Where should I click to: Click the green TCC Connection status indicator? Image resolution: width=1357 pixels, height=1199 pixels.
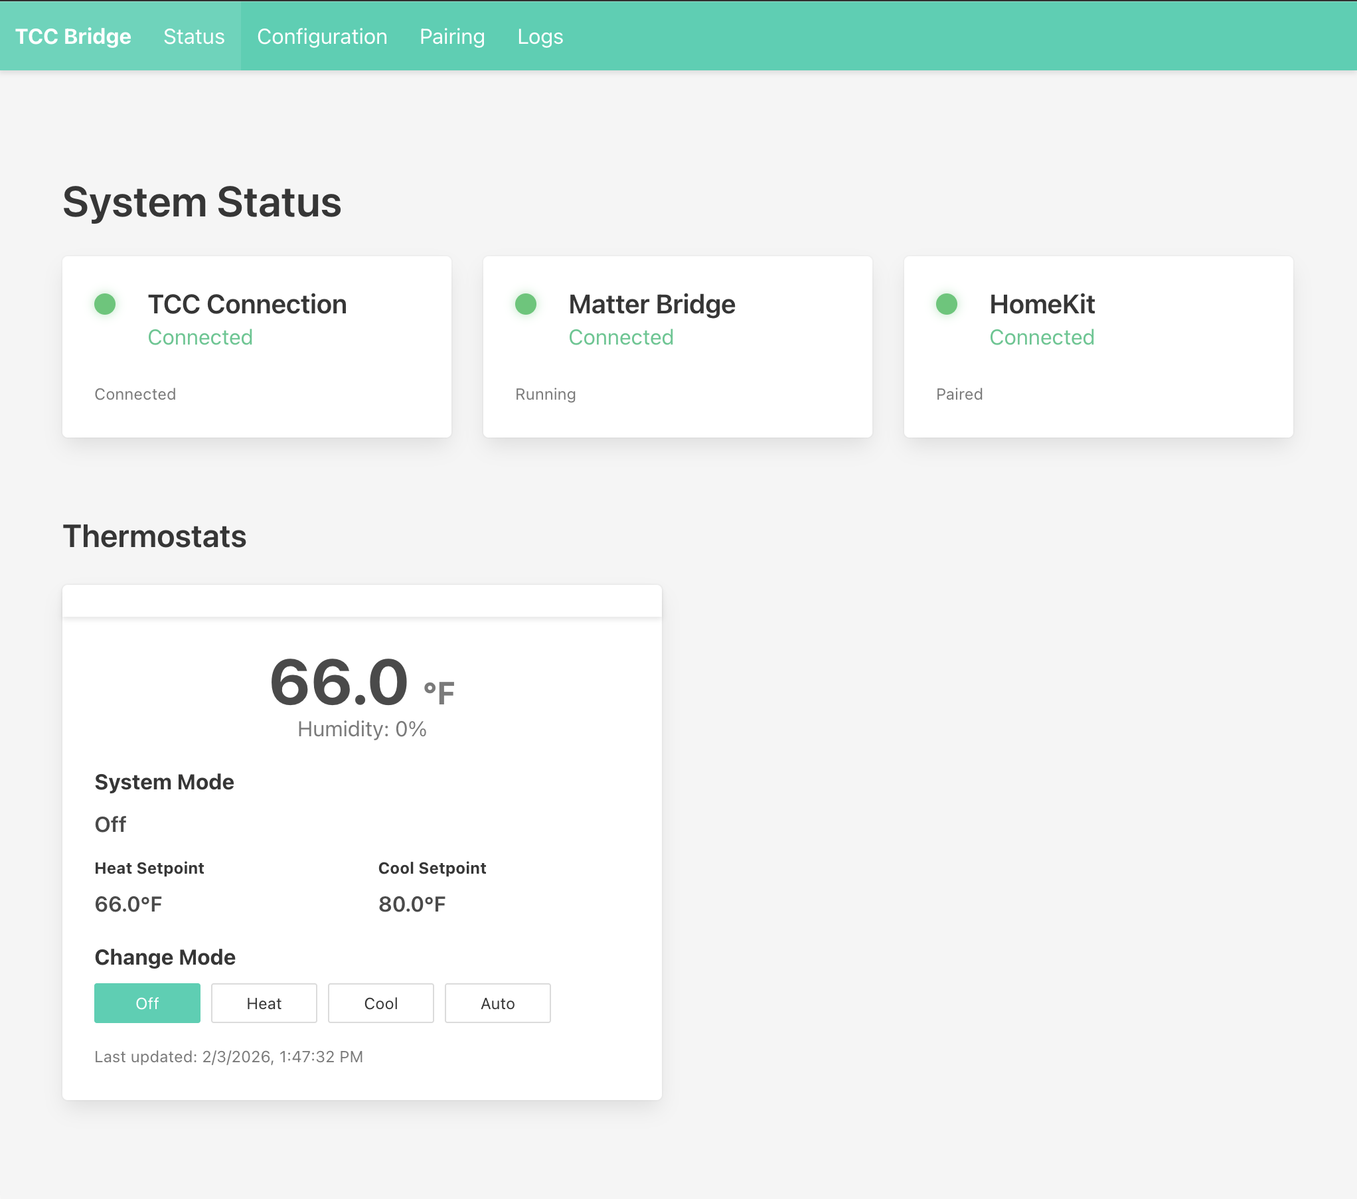[106, 305]
